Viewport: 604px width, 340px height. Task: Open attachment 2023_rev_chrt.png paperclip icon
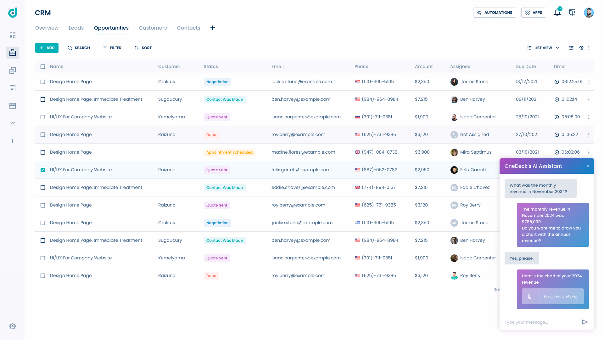[x=530, y=296]
